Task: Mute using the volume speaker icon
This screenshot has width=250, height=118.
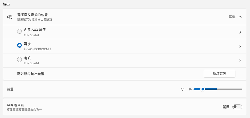Action: point(183,89)
